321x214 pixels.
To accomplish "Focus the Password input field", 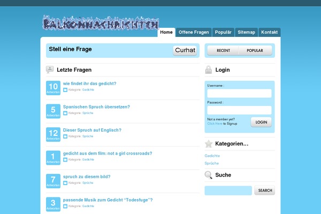I will click(x=239, y=110).
